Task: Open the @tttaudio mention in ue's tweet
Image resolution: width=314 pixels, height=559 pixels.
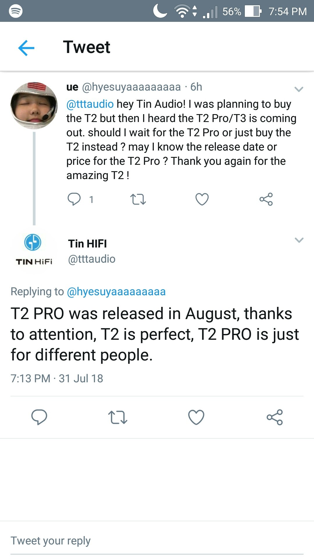Action: click(90, 104)
